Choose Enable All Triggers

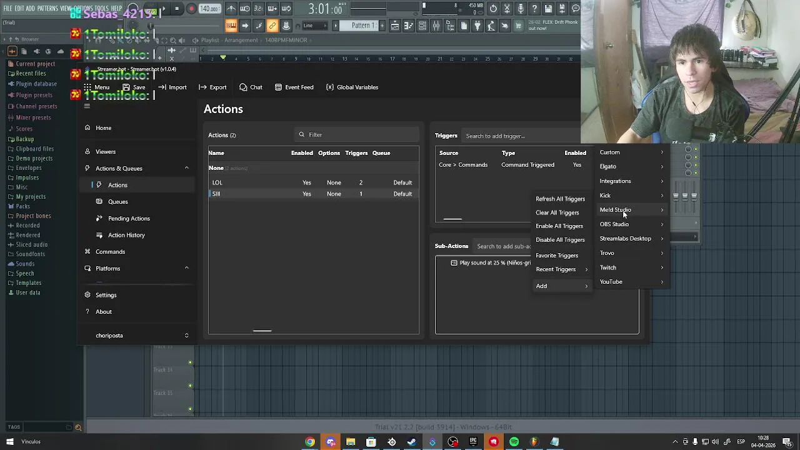click(x=561, y=226)
